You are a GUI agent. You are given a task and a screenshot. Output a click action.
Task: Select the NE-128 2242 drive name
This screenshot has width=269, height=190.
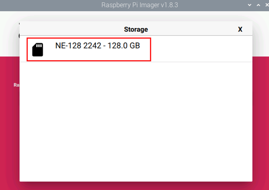pyautogui.click(x=78, y=46)
